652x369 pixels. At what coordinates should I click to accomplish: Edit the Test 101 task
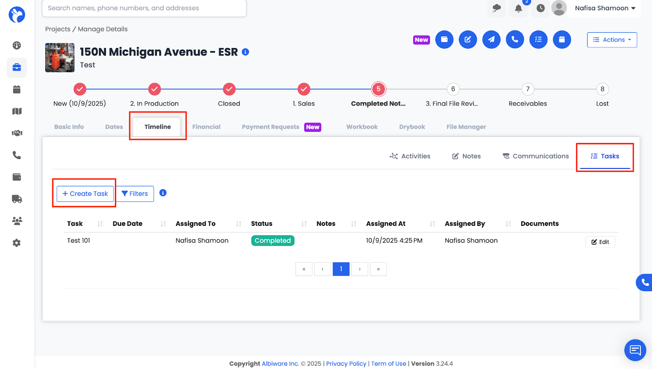coord(600,242)
